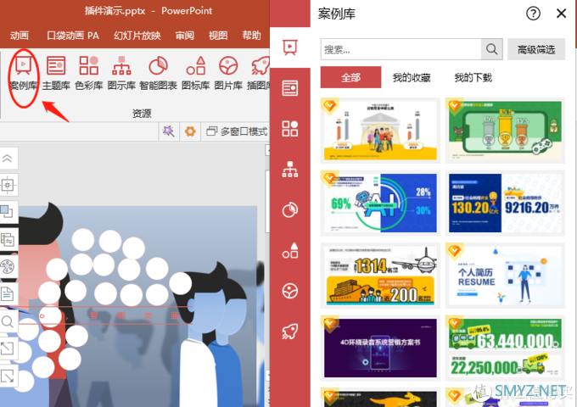Open the 幻灯片放映 slideshow tab
Image resolution: width=577 pixels, height=407 pixels.
(137, 36)
